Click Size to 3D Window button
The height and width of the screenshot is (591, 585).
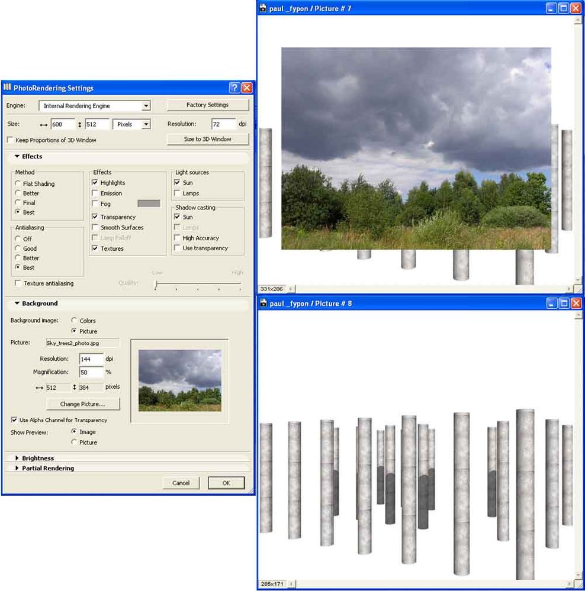[207, 139]
